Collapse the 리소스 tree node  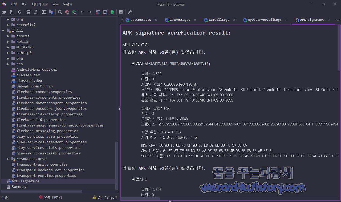coord(3,30)
